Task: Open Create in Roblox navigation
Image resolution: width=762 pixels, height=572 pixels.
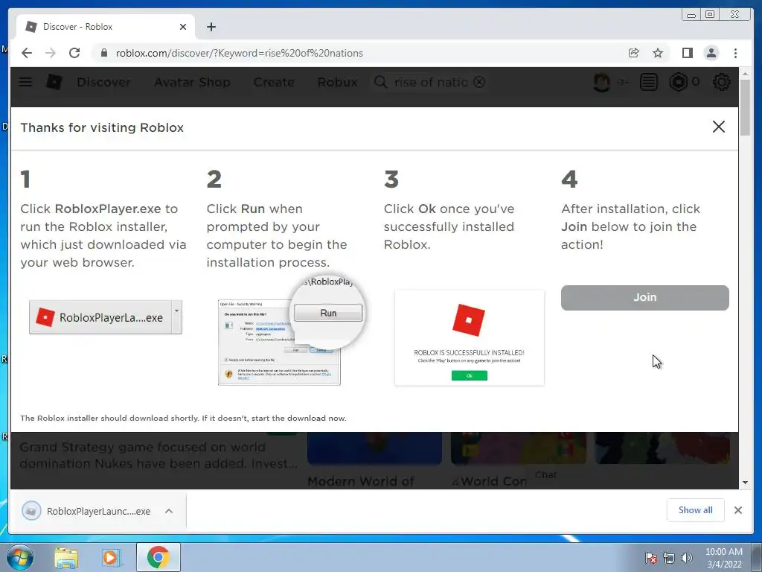Action: click(x=274, y=82)
